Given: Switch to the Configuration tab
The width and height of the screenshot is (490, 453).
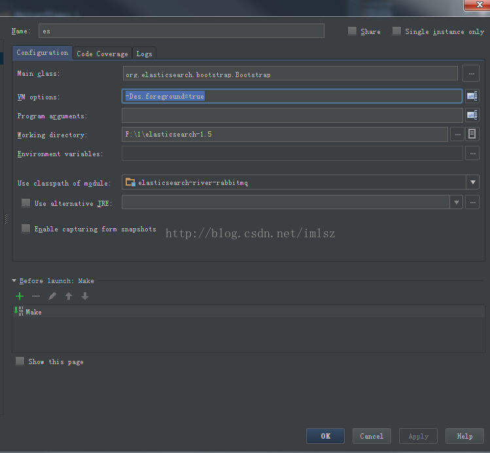Looking at the screenshot, I should (42, 52).
